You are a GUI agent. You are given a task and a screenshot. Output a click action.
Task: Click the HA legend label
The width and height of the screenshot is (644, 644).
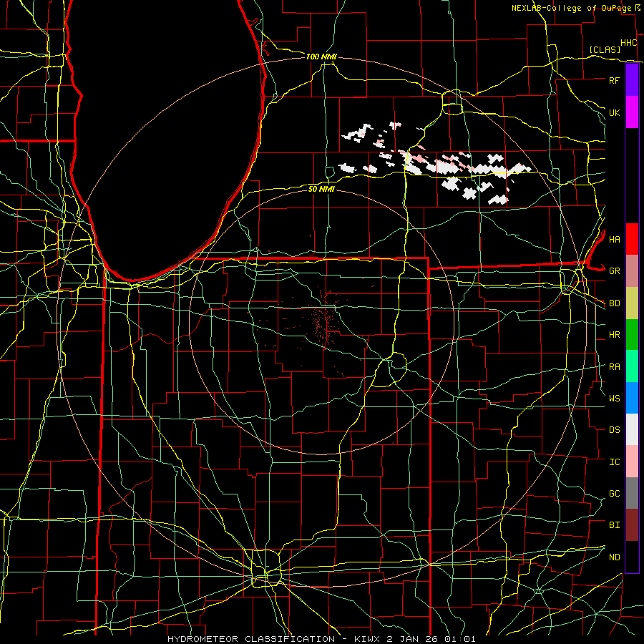614,239
